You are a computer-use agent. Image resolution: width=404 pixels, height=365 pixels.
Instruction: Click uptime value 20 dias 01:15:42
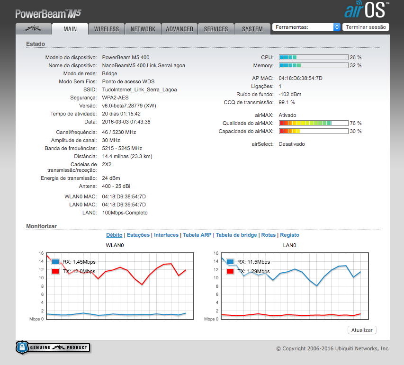(121, 114)
